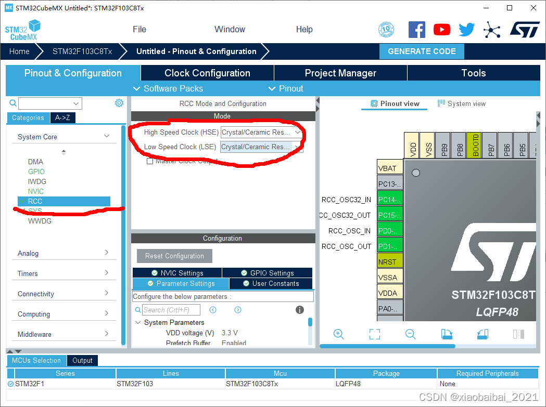This screenshot has width=546, height=407.
Task: Switch to Clock Configuration tab
Action: (x=207, y=73)
